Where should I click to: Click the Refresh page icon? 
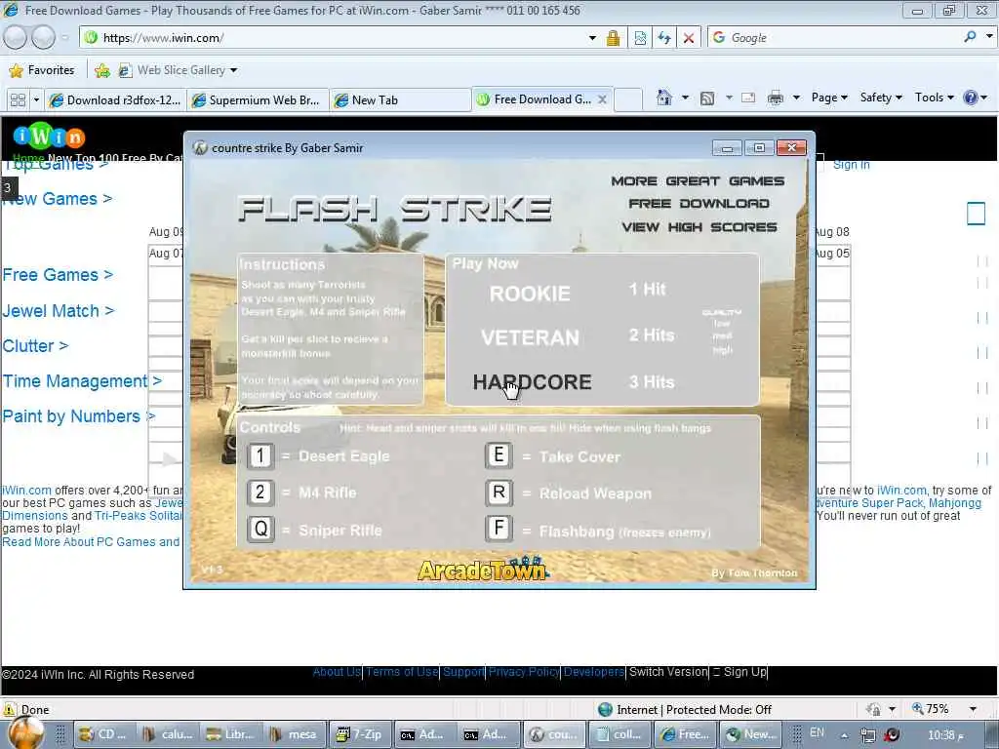664,38
